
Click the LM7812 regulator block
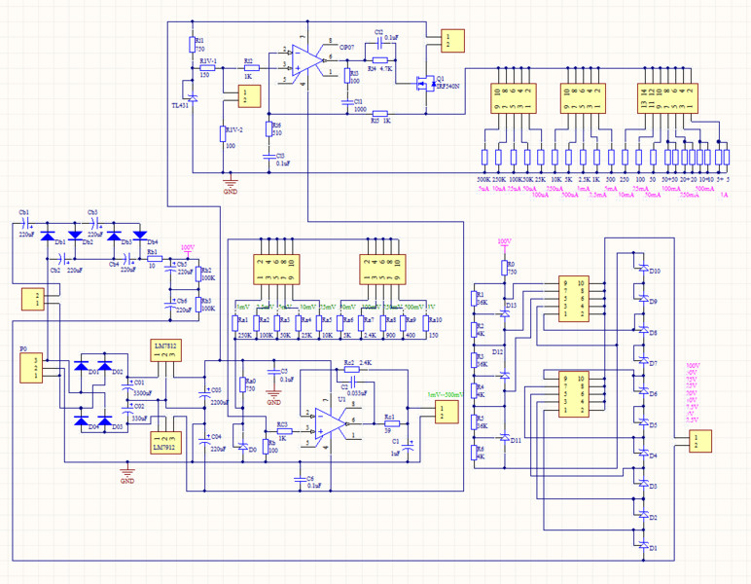click(x=165, y=350)
